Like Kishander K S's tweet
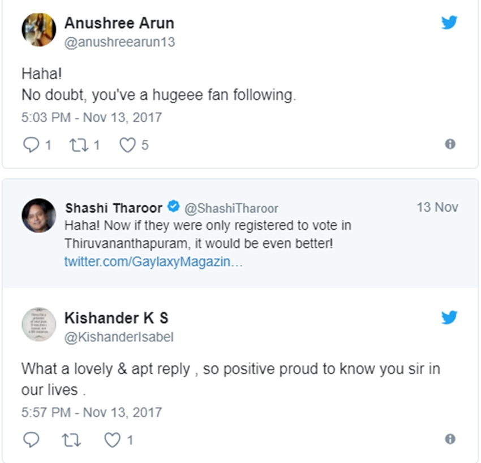The width and height of the screenshot is (481, 463). point(113,440)
